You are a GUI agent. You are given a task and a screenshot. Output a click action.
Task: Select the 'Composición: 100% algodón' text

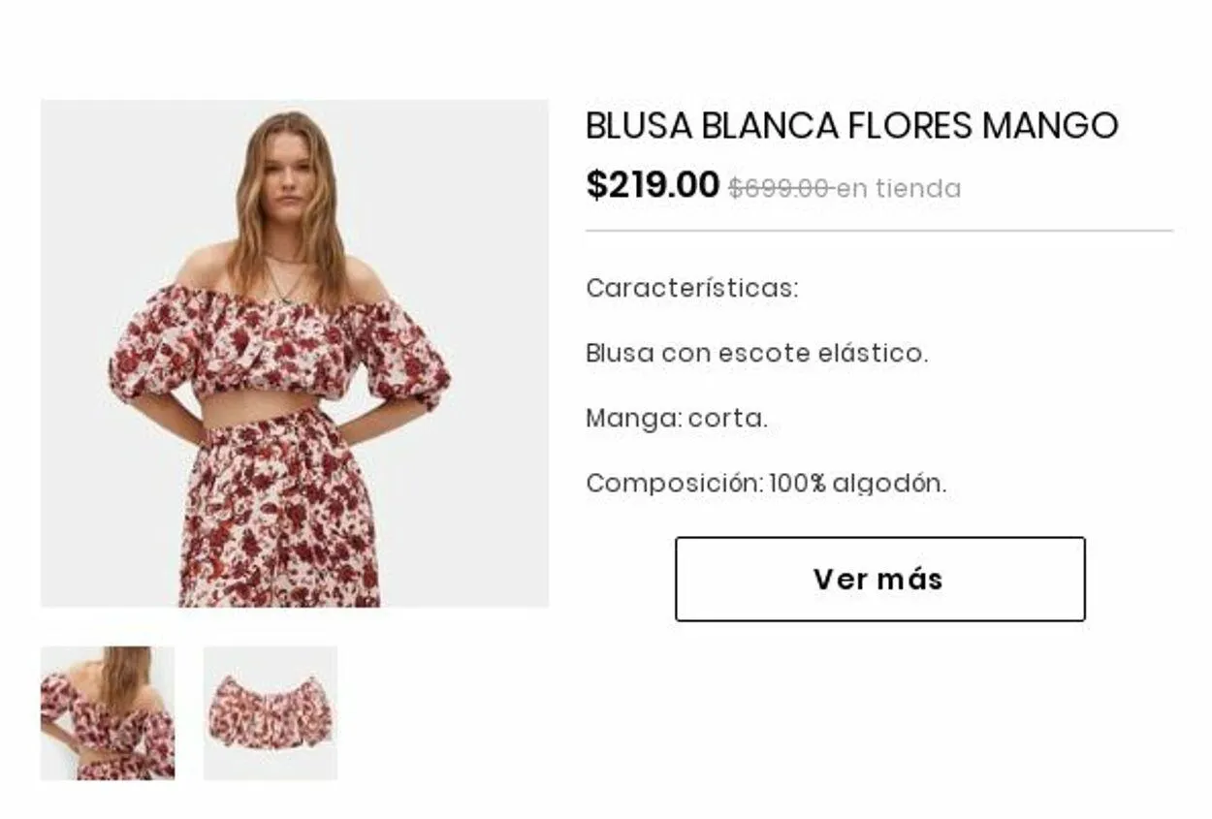click(766, 483)
